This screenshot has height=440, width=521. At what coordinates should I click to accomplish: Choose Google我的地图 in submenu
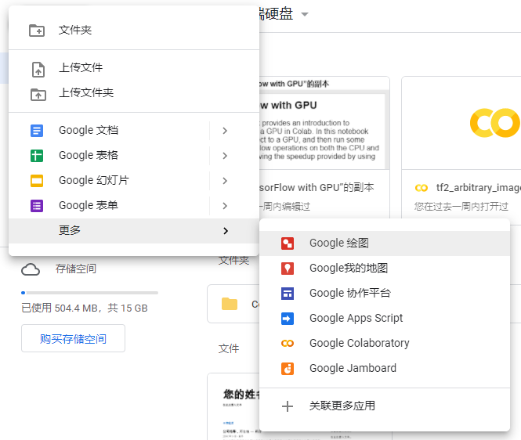point(385,269)
